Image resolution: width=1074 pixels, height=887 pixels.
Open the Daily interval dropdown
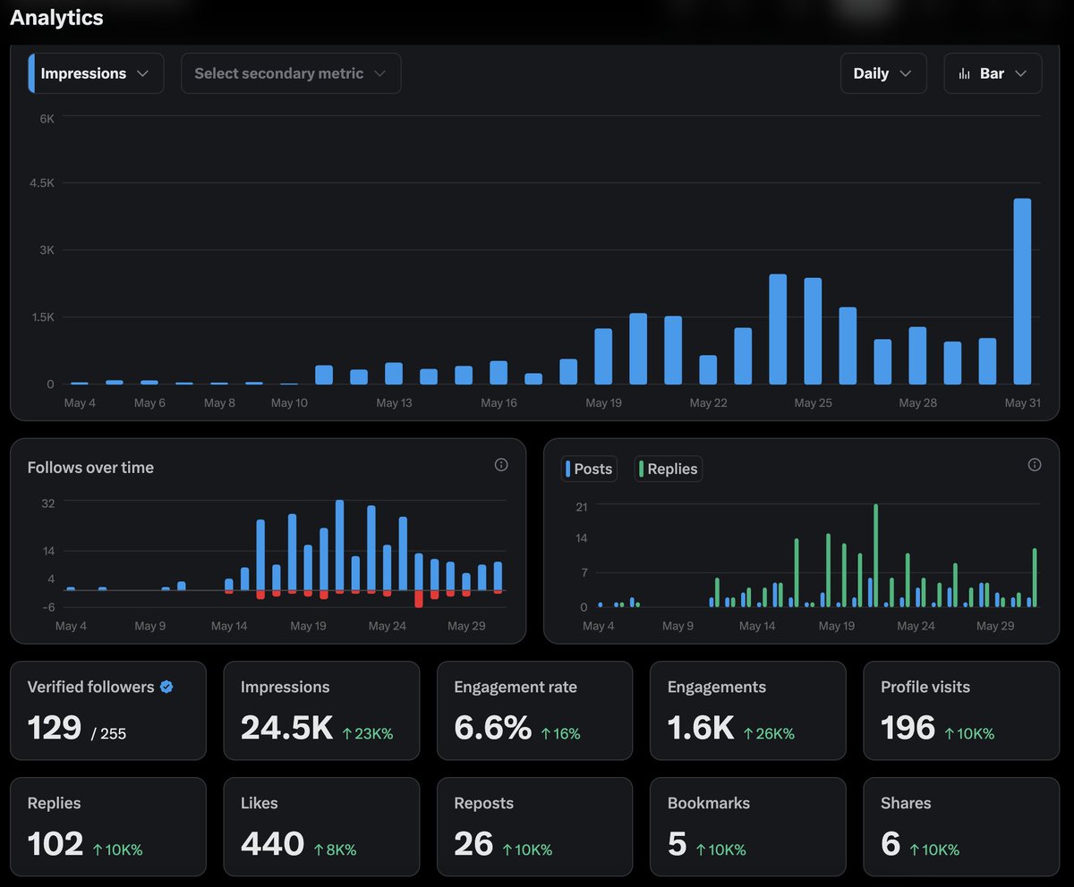click(x=882, y=73)
